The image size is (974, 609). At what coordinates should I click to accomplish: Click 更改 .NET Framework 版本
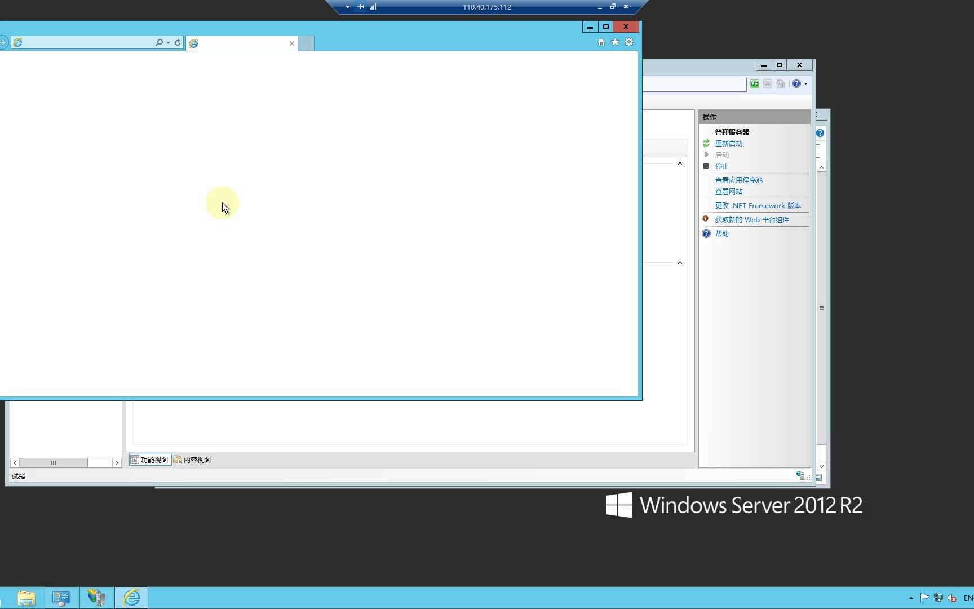(758, 206)
